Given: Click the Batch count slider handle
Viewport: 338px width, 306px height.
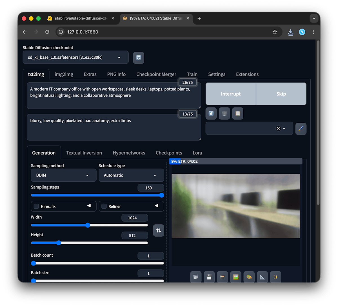Looking at the screenshot, I should (34, 263).
